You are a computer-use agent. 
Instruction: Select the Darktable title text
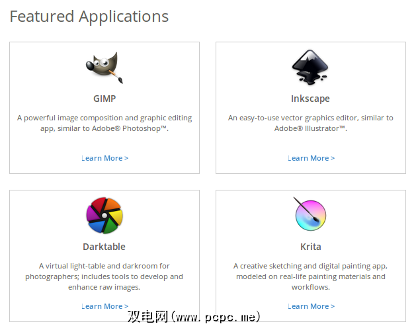104,247
